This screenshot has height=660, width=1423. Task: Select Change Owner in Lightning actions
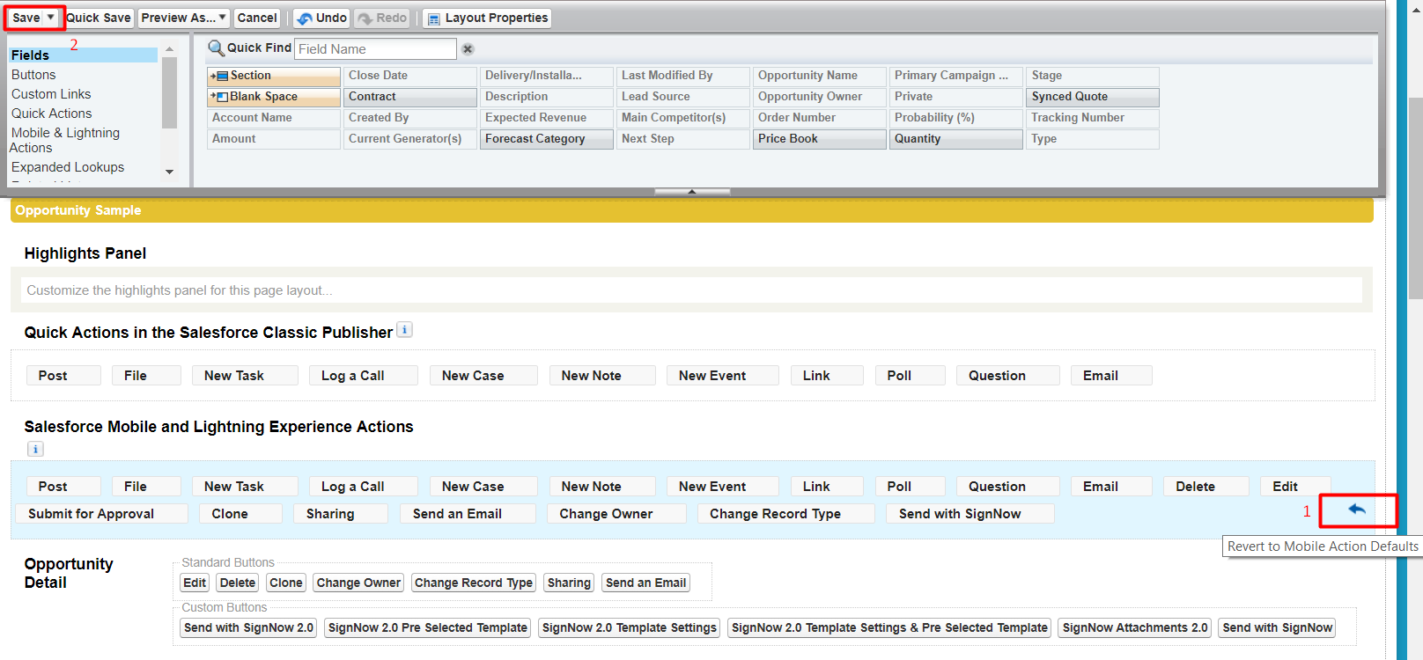616,514
